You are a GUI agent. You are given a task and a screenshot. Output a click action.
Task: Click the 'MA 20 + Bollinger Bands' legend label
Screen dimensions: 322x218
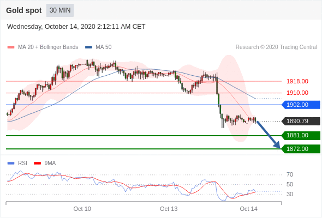click(48, 47)
